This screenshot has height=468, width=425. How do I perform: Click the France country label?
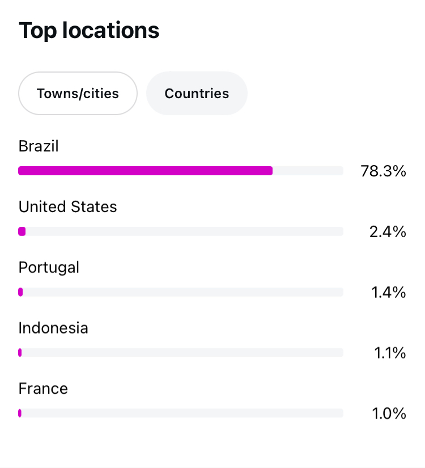coord(43,389)
